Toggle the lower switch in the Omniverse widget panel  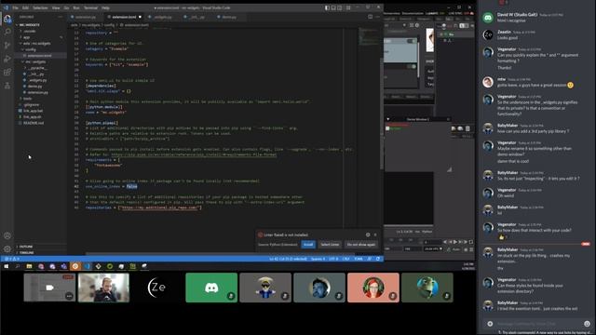tap(411, 66)
